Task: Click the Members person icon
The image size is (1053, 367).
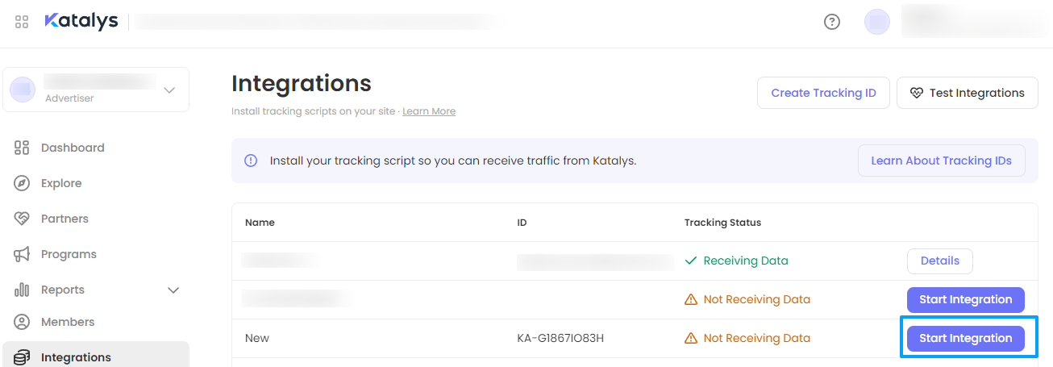Action: pos(22,322)
